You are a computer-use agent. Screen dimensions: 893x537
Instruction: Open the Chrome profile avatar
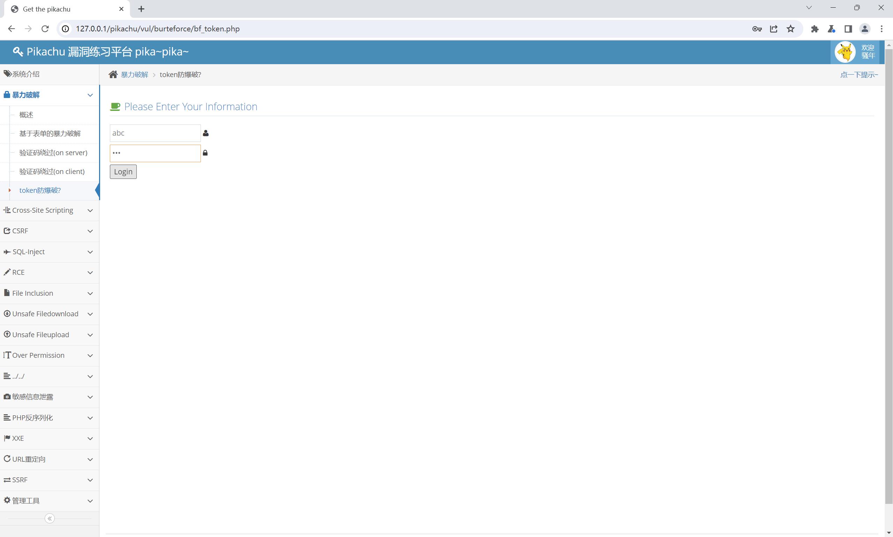[865, 29]
